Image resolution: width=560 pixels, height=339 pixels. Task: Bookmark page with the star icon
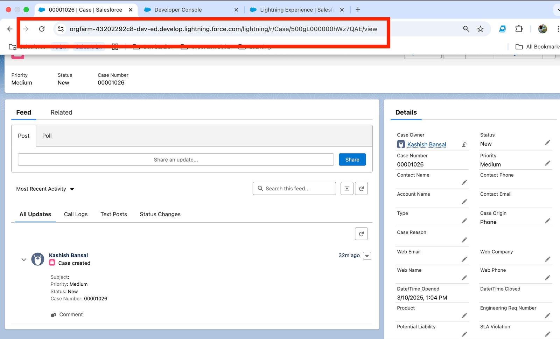(x=480, y=29)
